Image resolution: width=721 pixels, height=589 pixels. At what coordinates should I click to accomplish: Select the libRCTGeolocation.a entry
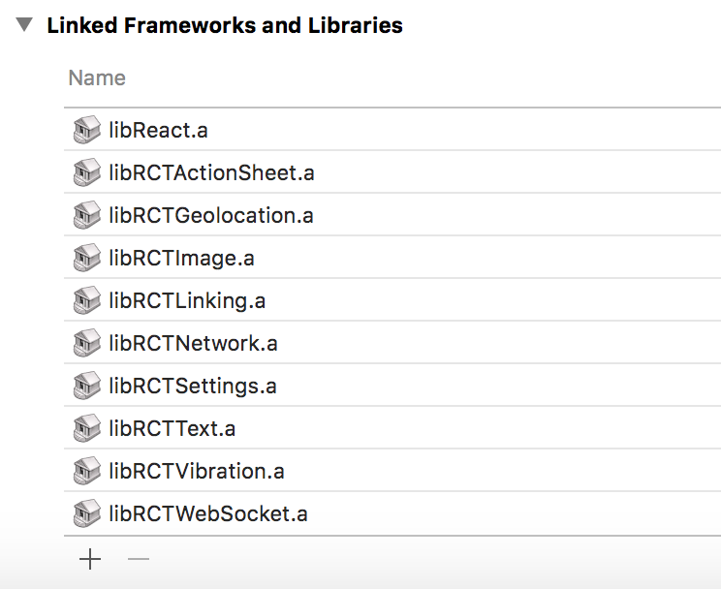[x=211, y=215]
